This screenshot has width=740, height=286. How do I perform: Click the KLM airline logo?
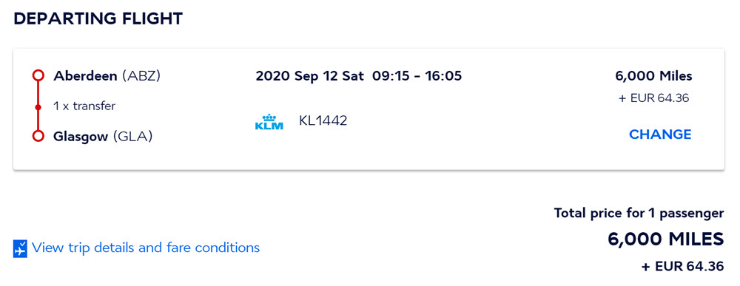[269, 122]
